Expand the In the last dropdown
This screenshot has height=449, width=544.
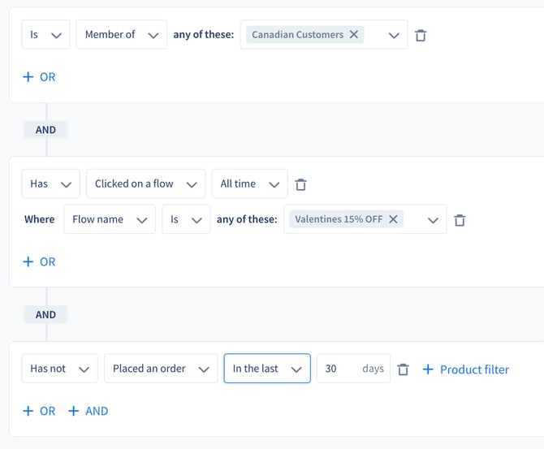pos(267,369)
